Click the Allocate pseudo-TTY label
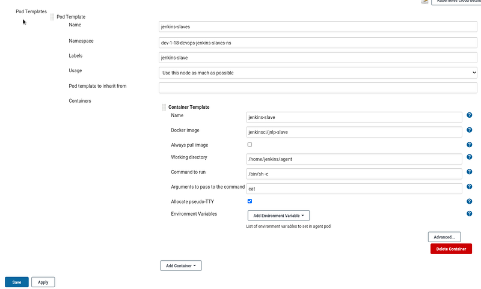 click(x=192, y=202)
